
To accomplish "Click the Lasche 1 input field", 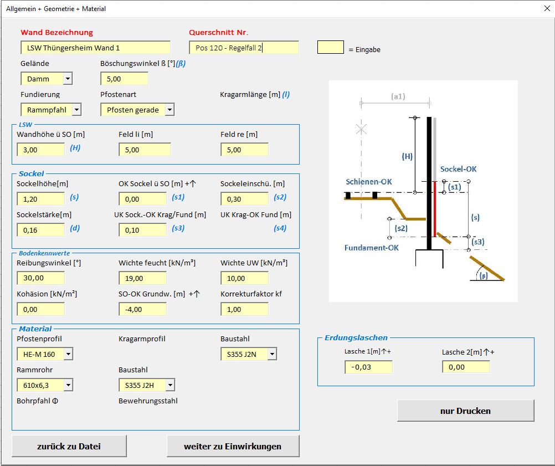I will [x=368, y=367].
